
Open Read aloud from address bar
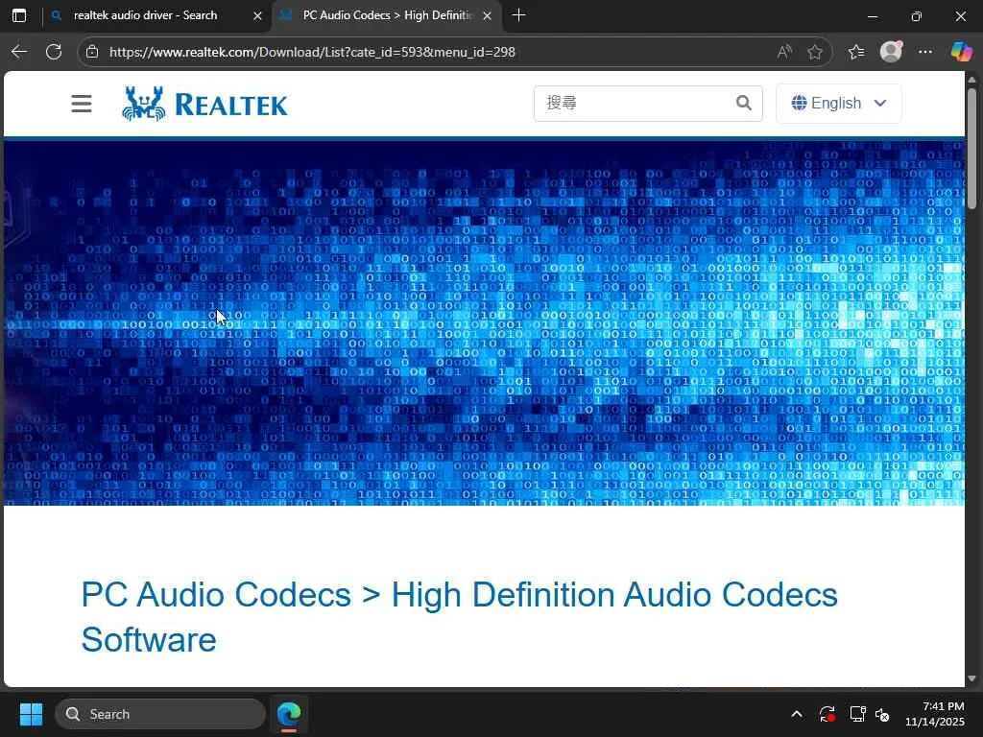pos(784,52)
